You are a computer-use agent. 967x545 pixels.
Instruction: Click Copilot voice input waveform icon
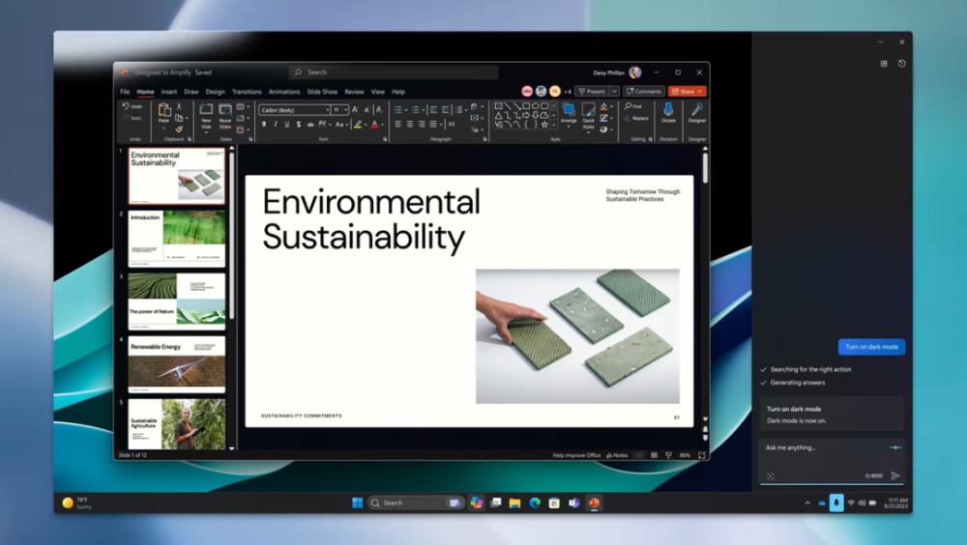click(x=895, y=447)
